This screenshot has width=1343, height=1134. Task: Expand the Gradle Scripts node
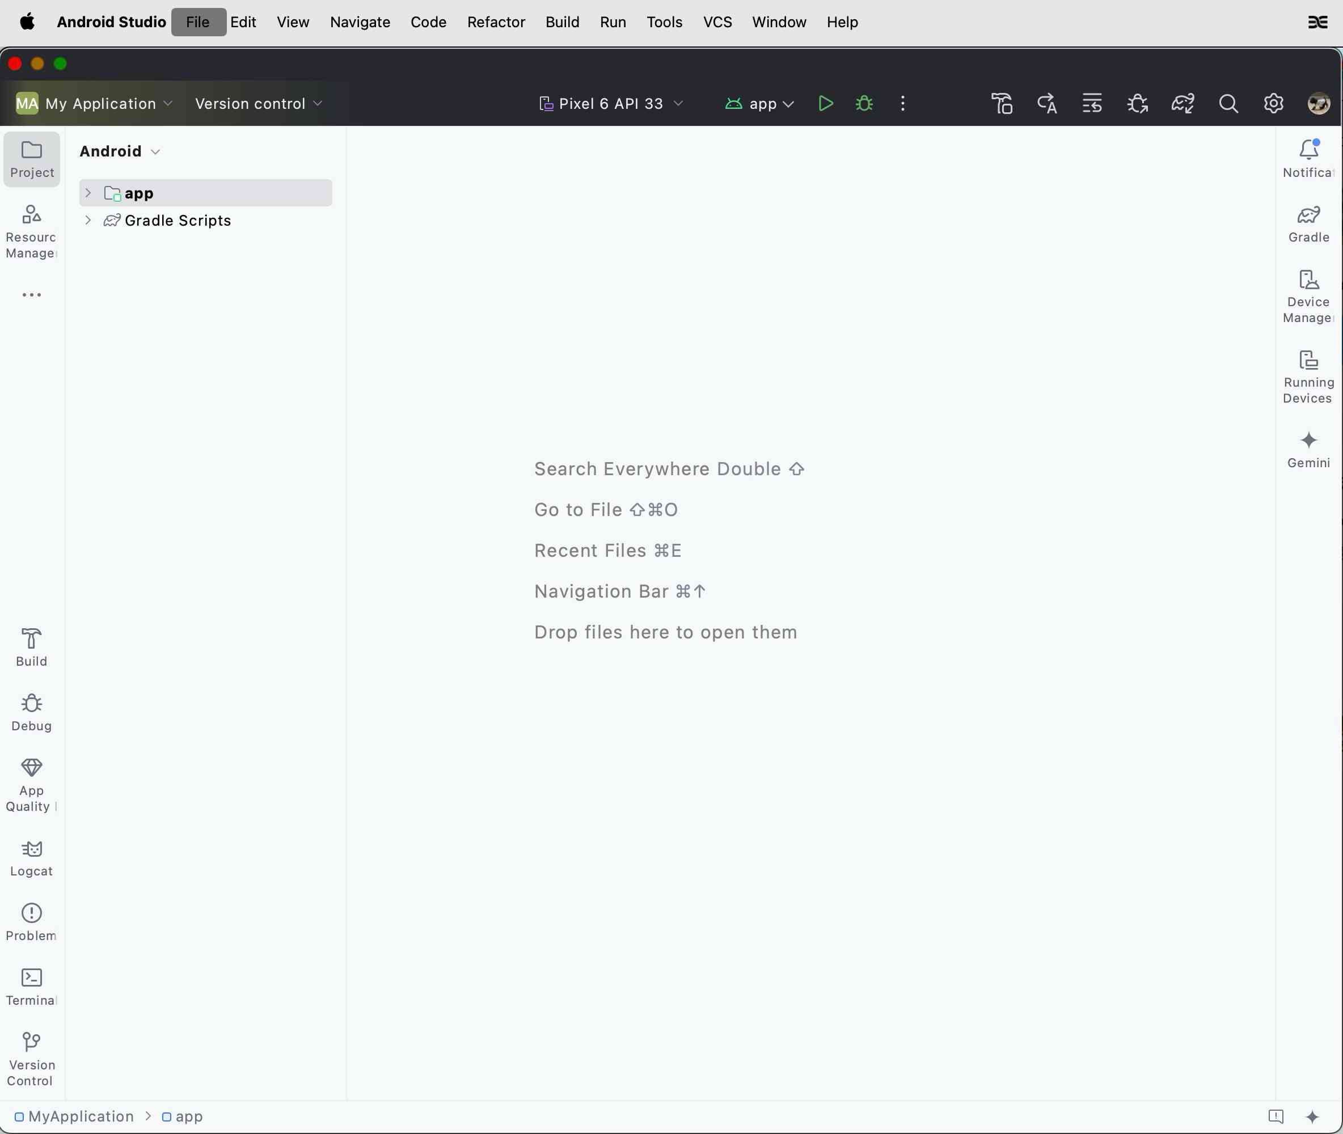click(88, 221)
